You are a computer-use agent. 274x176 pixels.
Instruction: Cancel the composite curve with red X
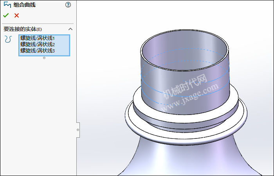pyautogui.click(x=16, y=16)
